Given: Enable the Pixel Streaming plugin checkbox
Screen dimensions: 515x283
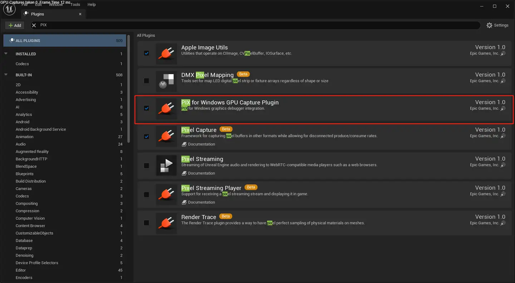Looking at the screenshot, I should pyautogui.click(x=146, y=166).
